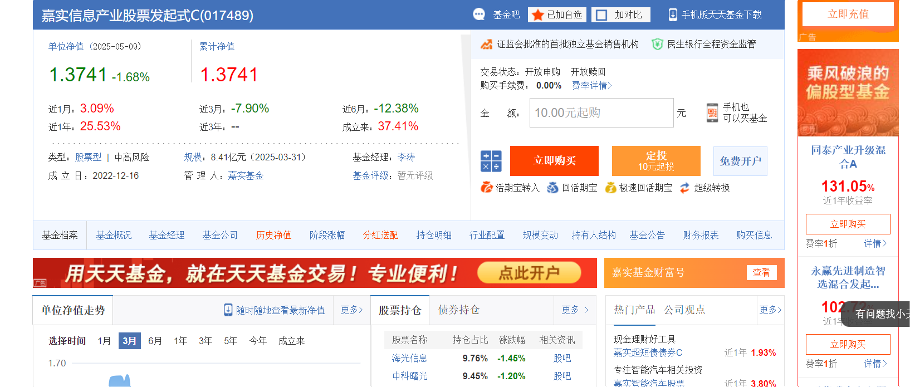The width and height of the screenshot is (910, 387).
Task: Select the 6月 time range
Action: (x=155, y=341)
